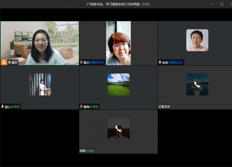The image size is (232, 167).
Task: Click the phone call icon on 辽喜洋洋's avatar
Action: point(197,85)
